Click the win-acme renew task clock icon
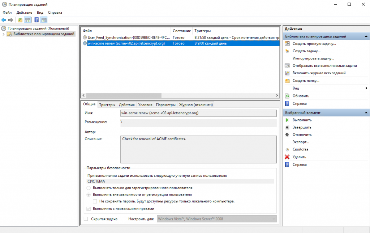The width and height of the screenshot is (370, 233). coord(85,43)
